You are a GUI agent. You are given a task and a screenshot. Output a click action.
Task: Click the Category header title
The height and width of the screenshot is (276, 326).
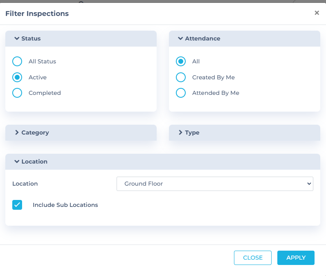click(x=35, y=132)
